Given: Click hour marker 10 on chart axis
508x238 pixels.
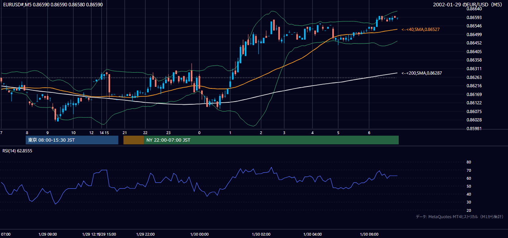Looking at the screenshot, I should (74, 132).
